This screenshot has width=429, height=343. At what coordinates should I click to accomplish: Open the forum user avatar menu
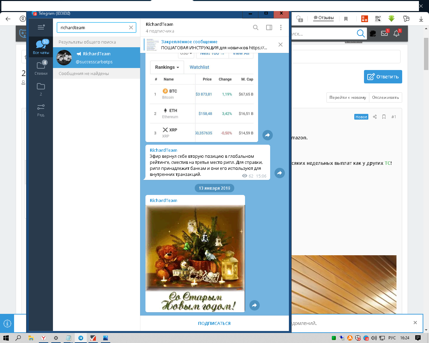coord(373,33)
